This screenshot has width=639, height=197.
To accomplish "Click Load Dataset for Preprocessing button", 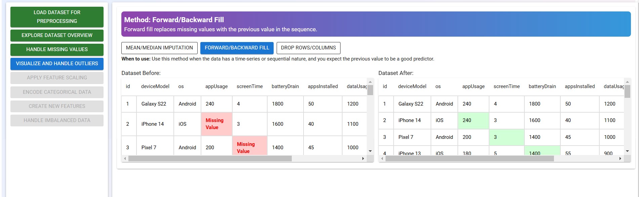I will (x=57, y=17).
